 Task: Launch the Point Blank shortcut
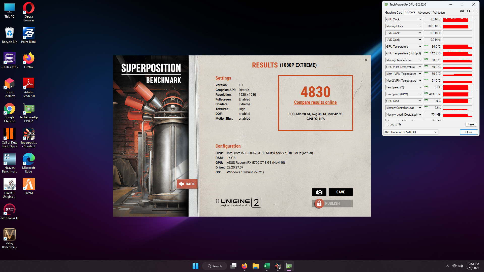[29, 35]
